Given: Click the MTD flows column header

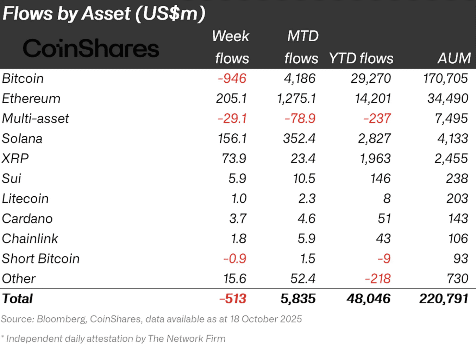Looking at the screenshot, I should click(x=302, y=47).
